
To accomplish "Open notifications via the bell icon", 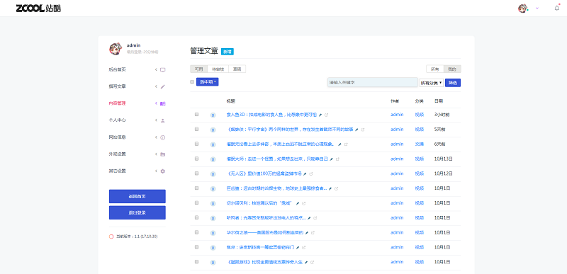I will pos(557,8).
